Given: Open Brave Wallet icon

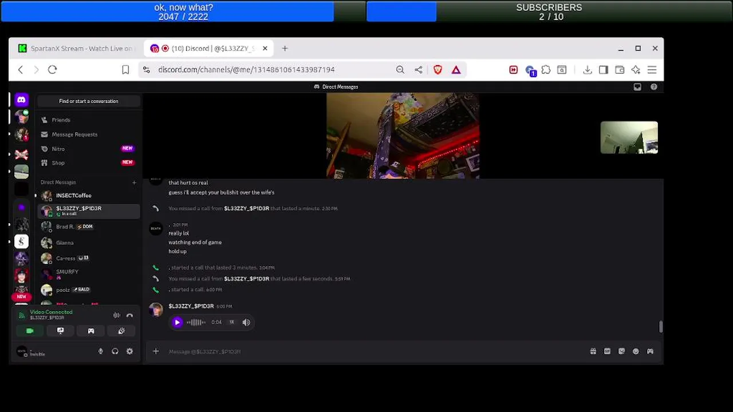Looking at the screenshot, I should (620, 70).
